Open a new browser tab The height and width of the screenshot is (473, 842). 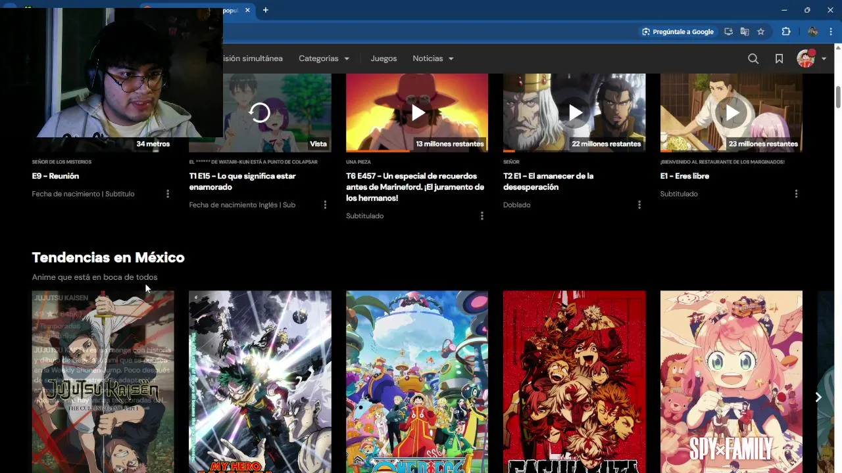266,10
